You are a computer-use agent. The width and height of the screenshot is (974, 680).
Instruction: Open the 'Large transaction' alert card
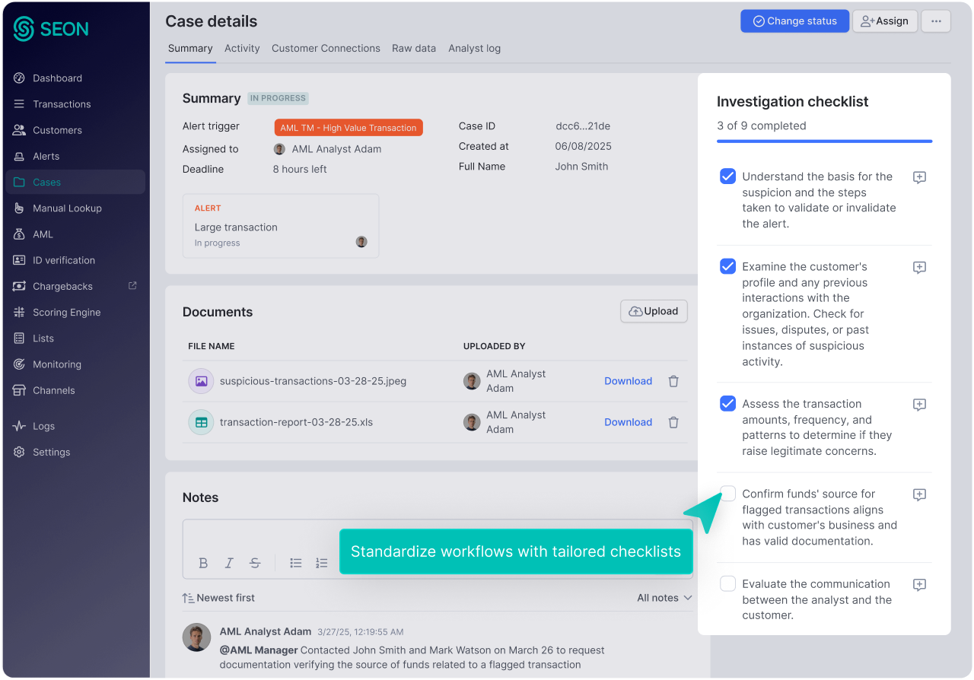point(280,226)
